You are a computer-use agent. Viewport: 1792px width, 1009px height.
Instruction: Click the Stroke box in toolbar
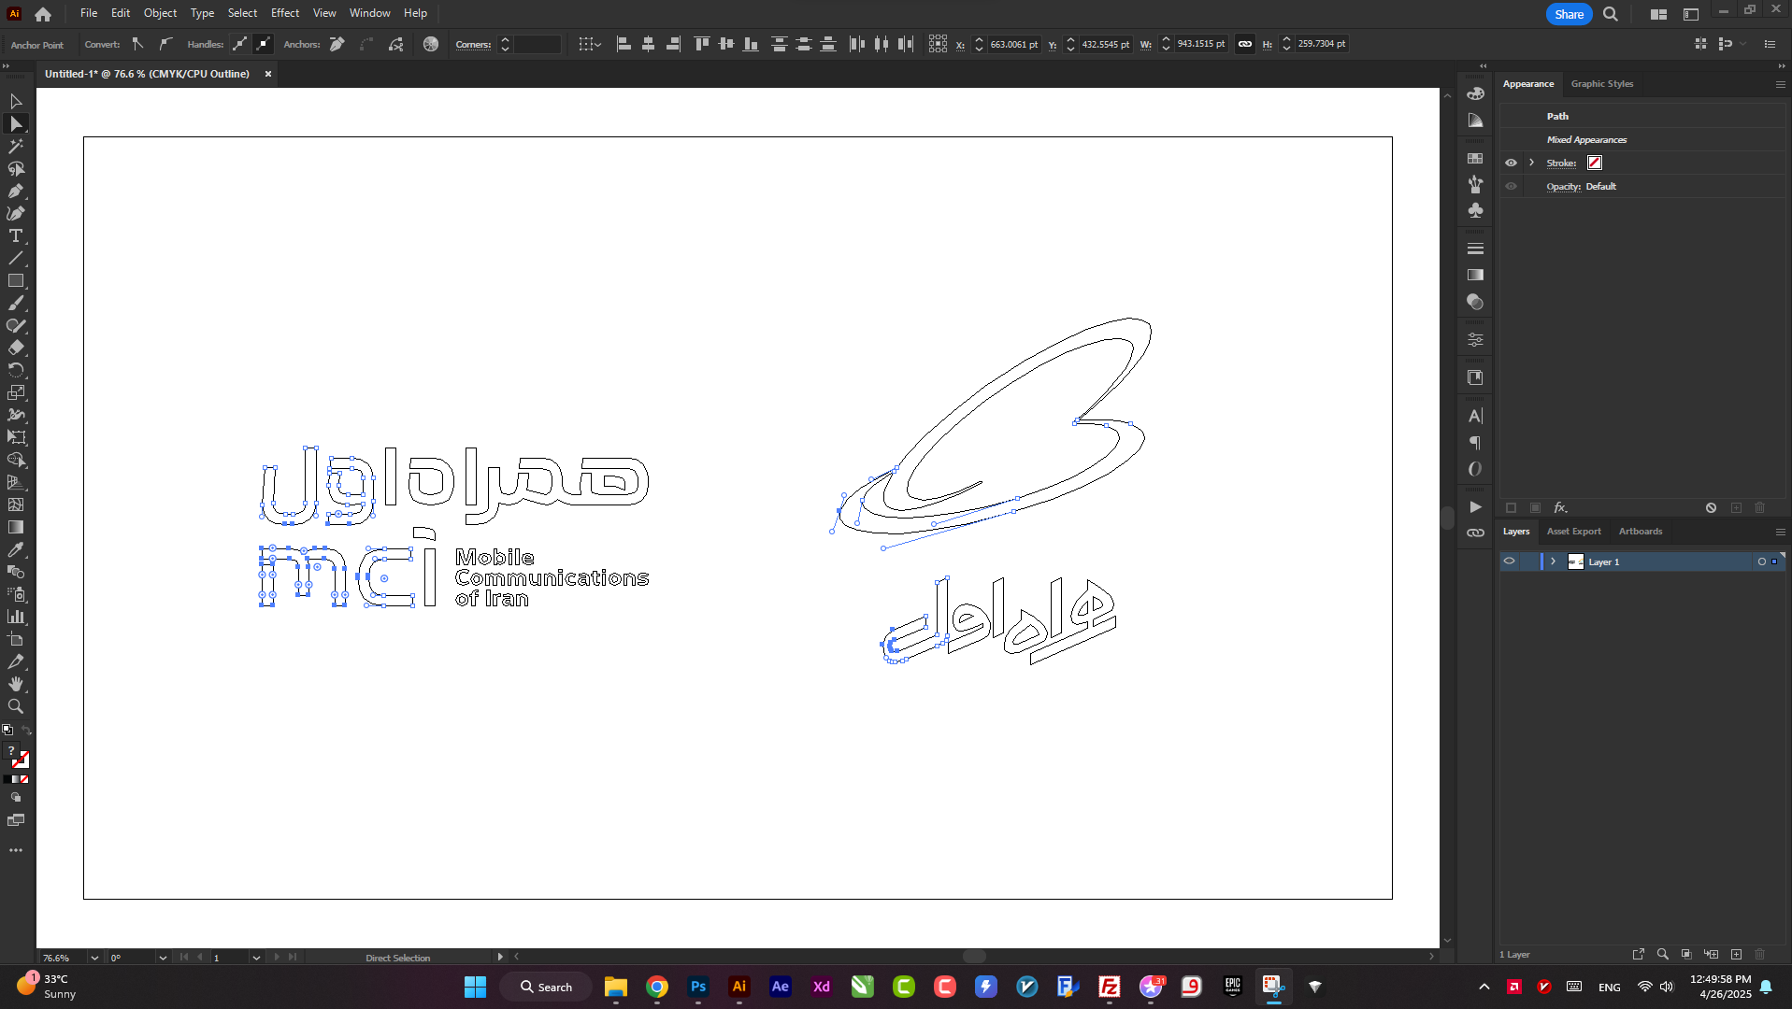tap(22, 760)
